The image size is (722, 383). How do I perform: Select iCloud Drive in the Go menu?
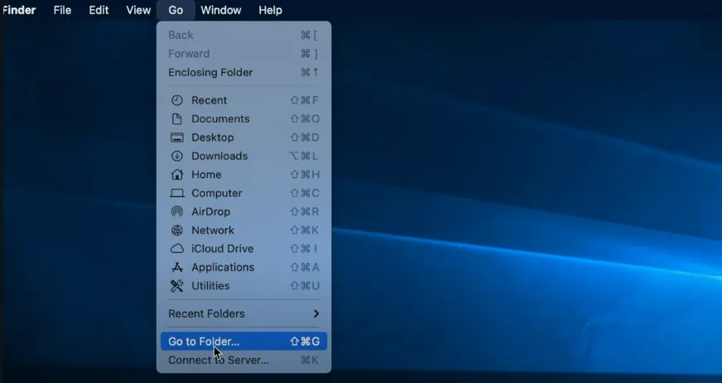pos(243,249)
